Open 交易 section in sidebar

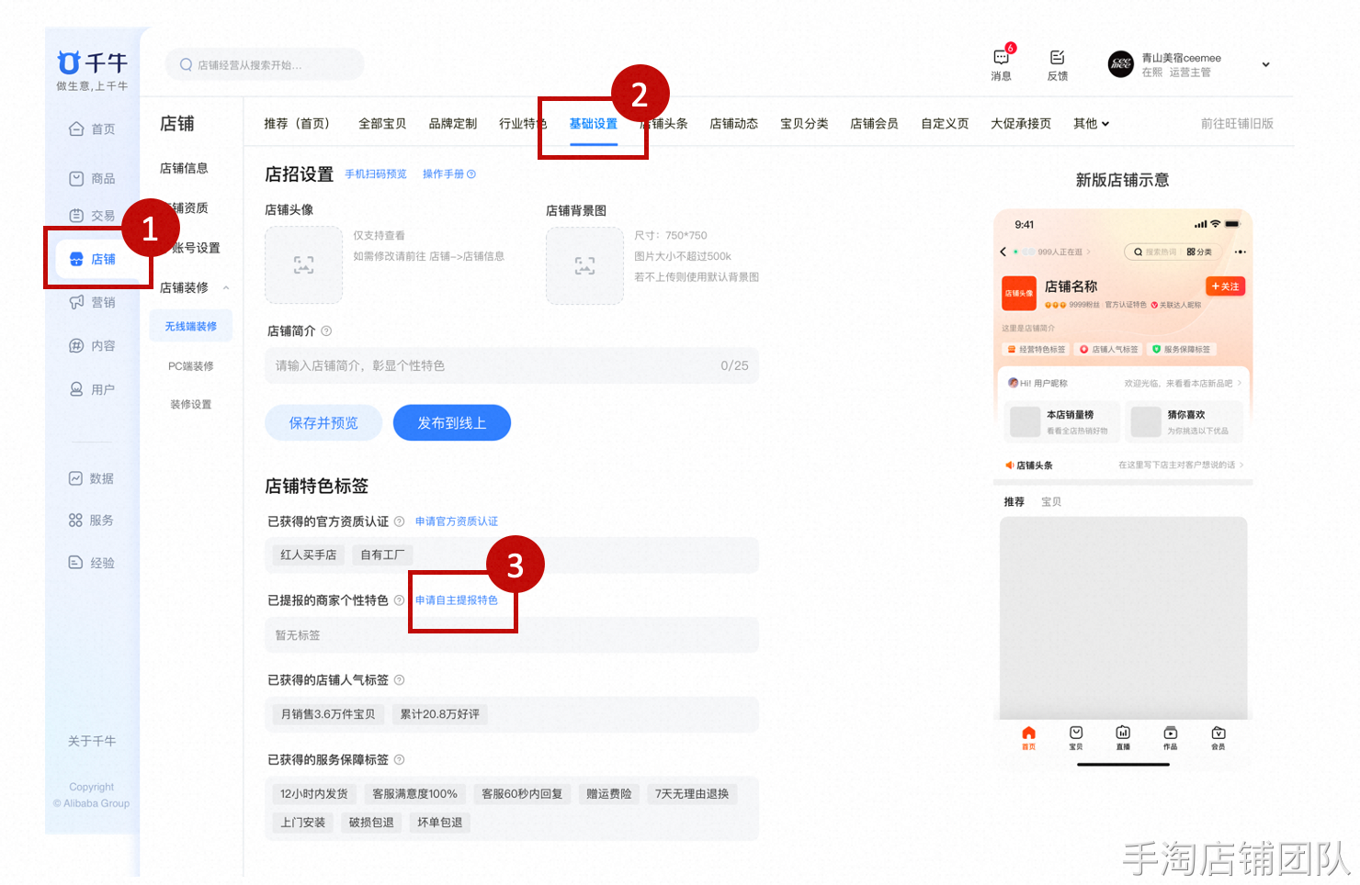coord(92,216)
